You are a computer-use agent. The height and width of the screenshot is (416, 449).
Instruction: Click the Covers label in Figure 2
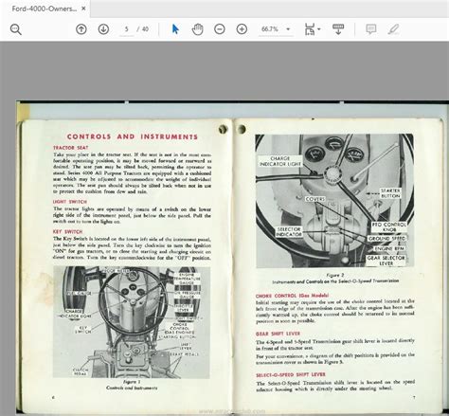[x=315, y=199]
